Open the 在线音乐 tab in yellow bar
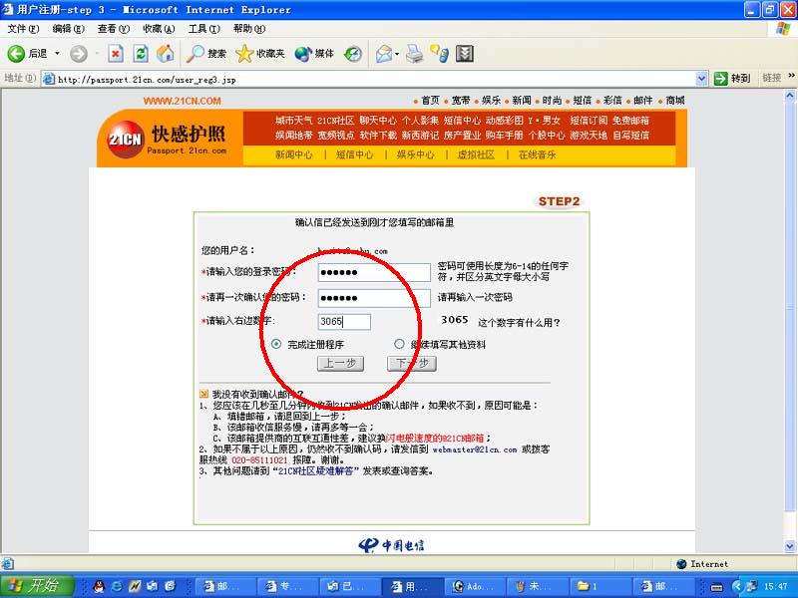The width and height of the screenshot is (798, 598). [x=537, y=154]
